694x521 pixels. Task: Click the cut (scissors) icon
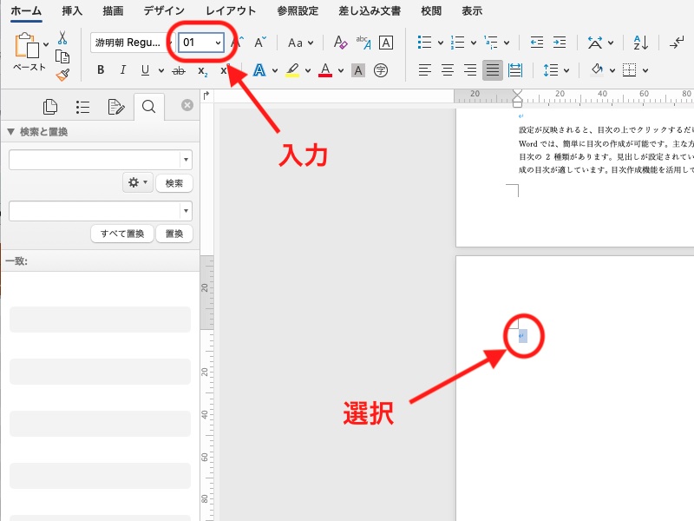click(62, 37)
